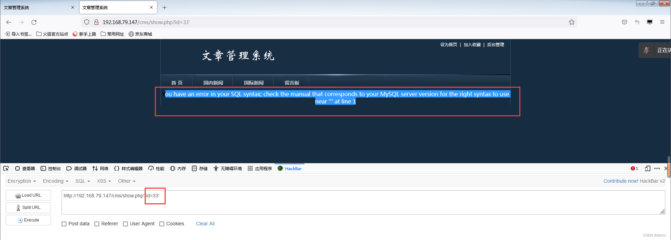Click the monitor toolbar icon
Screen dimensions: 671x240
click(650, 22)
